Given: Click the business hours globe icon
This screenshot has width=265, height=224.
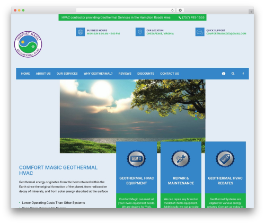Looking at the screenshot, I should (x=81, y=32).
